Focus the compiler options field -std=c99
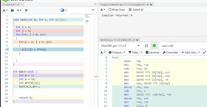Viewport: 207px width, 107px height. coord(183,46)
